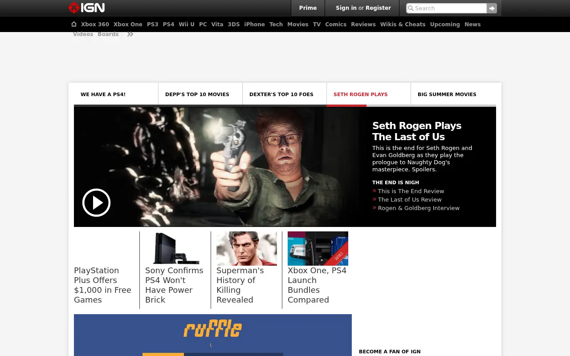Open Videos section
The image size is (570, 356).
(83, 34)
